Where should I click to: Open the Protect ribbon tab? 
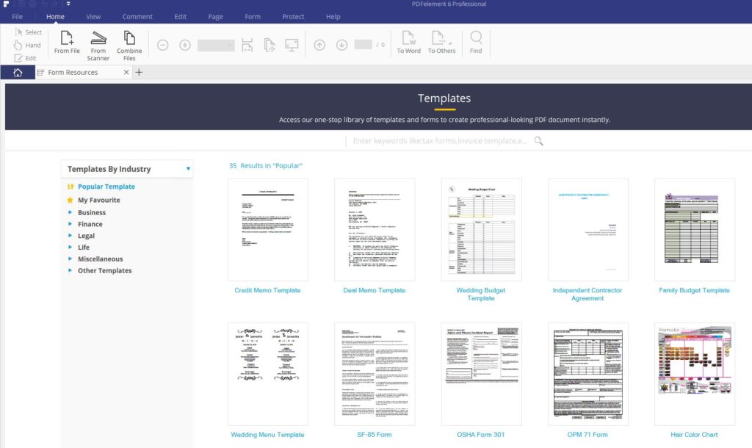click(x=293, y=17)
